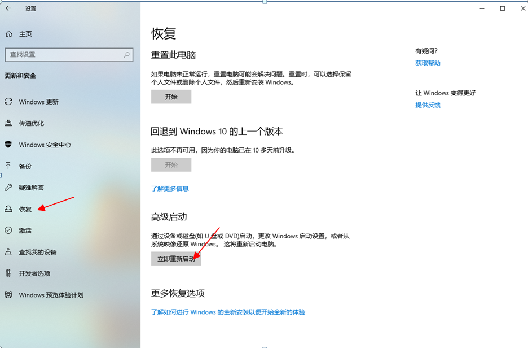Click the 查找设置 search field
The image size is (528, 348).
(69, 55)
